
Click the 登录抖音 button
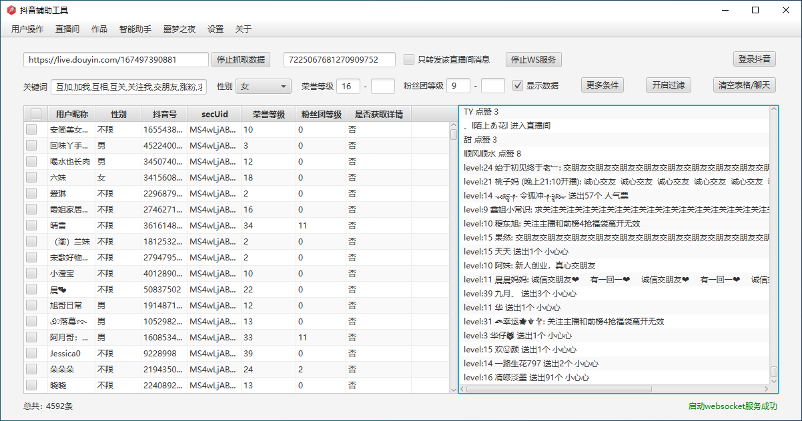tap(755, 59)
